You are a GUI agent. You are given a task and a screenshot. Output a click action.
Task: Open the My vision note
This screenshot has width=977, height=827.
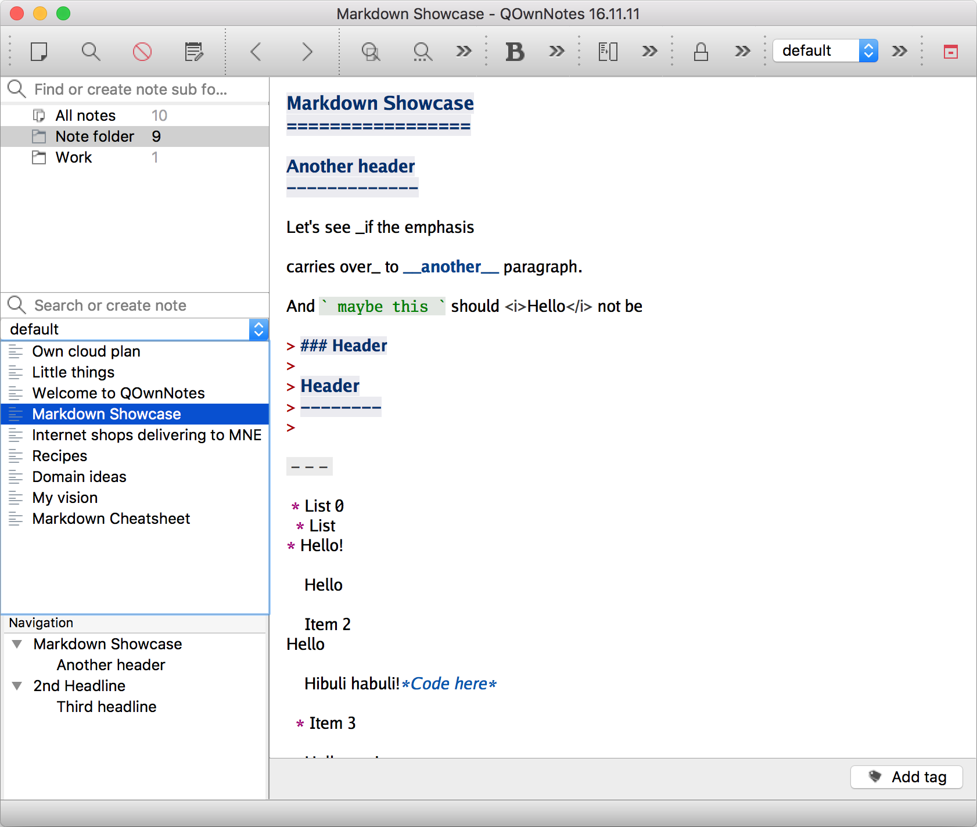(x=135, y=498)
